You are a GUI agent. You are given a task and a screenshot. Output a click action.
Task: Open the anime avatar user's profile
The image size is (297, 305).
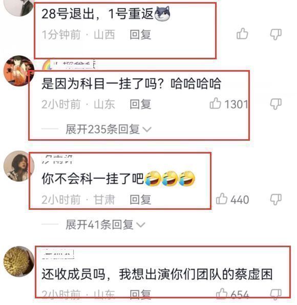pyautogui.click(x=18, y=71)
